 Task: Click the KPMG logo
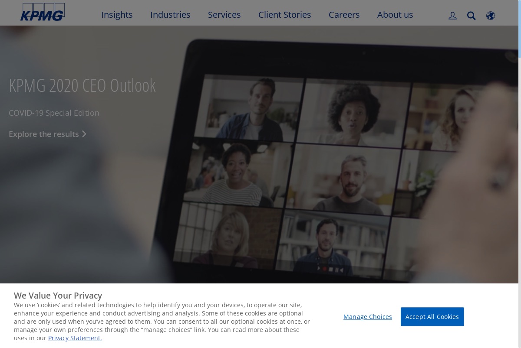coord(43,12)
